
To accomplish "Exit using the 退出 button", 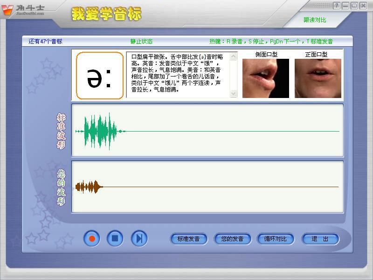I will click(320, 239).
